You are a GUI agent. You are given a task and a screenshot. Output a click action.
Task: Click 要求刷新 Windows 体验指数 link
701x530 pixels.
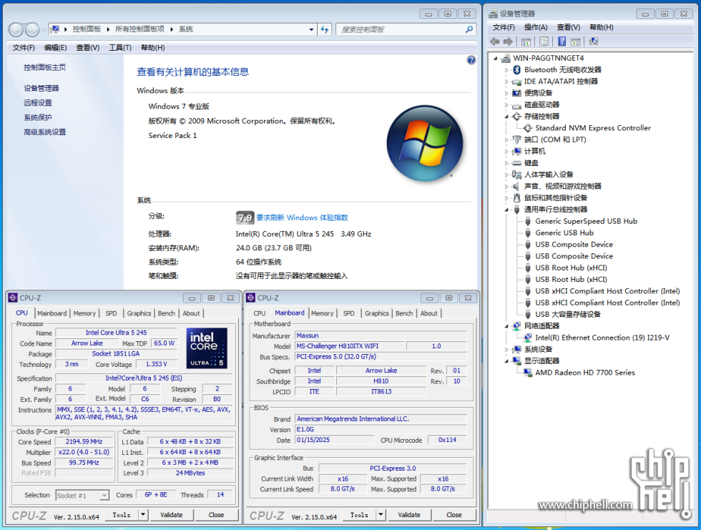pyautogui.click(x=302, y=217)
